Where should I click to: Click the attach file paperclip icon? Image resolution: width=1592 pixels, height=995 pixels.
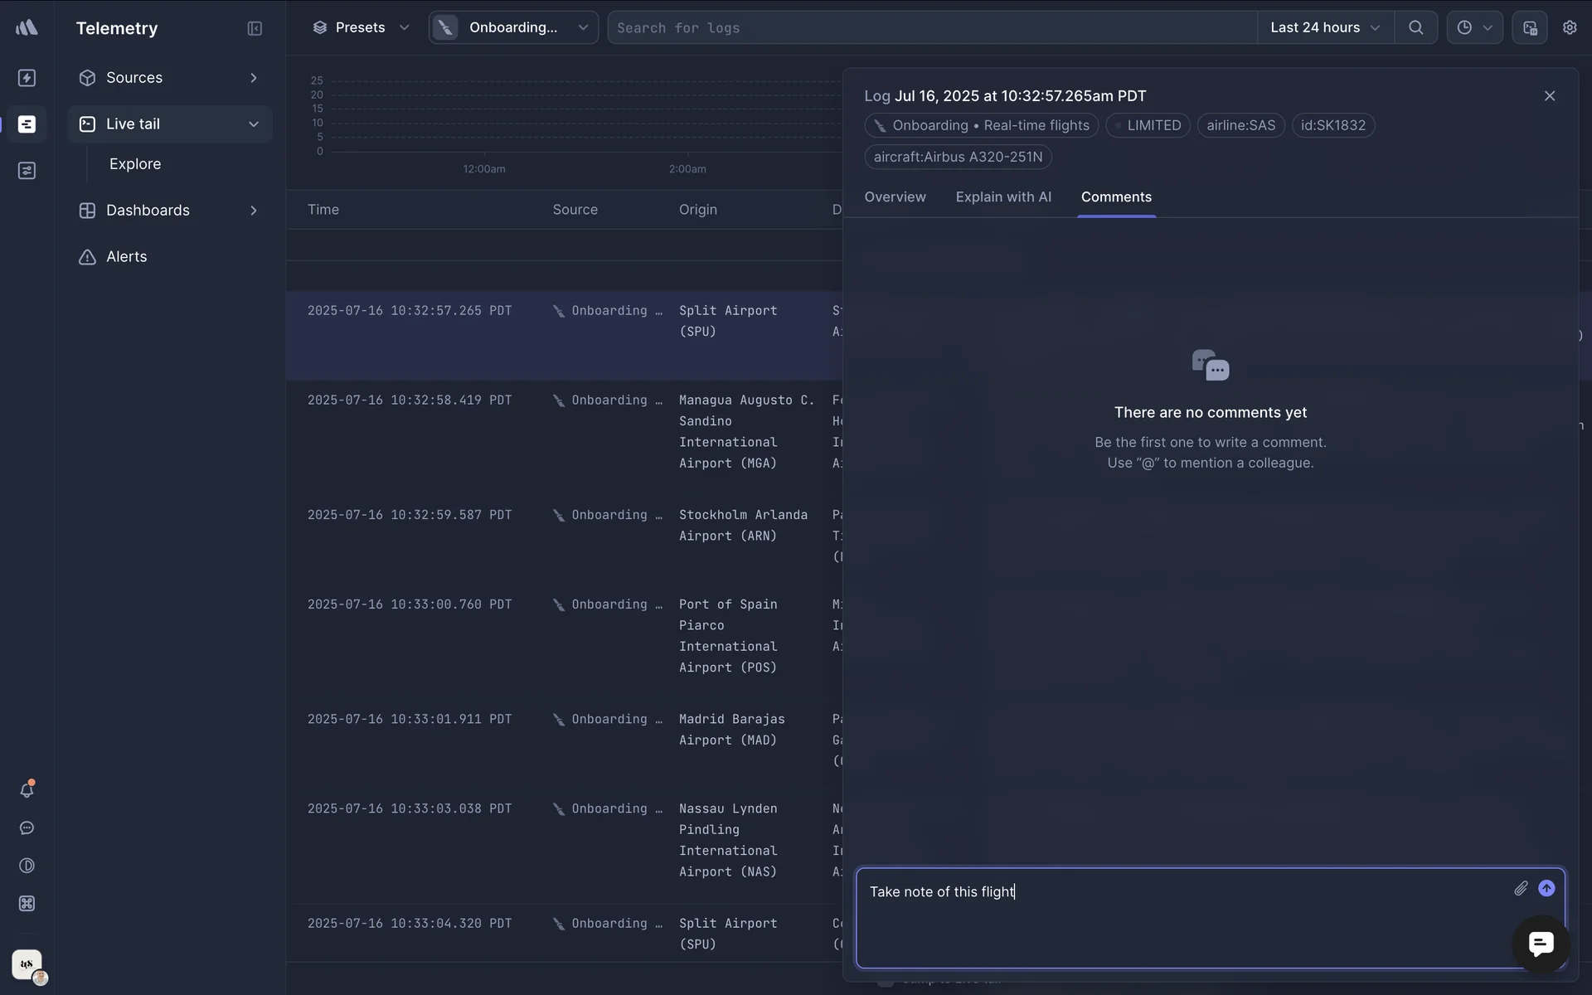1521,888
